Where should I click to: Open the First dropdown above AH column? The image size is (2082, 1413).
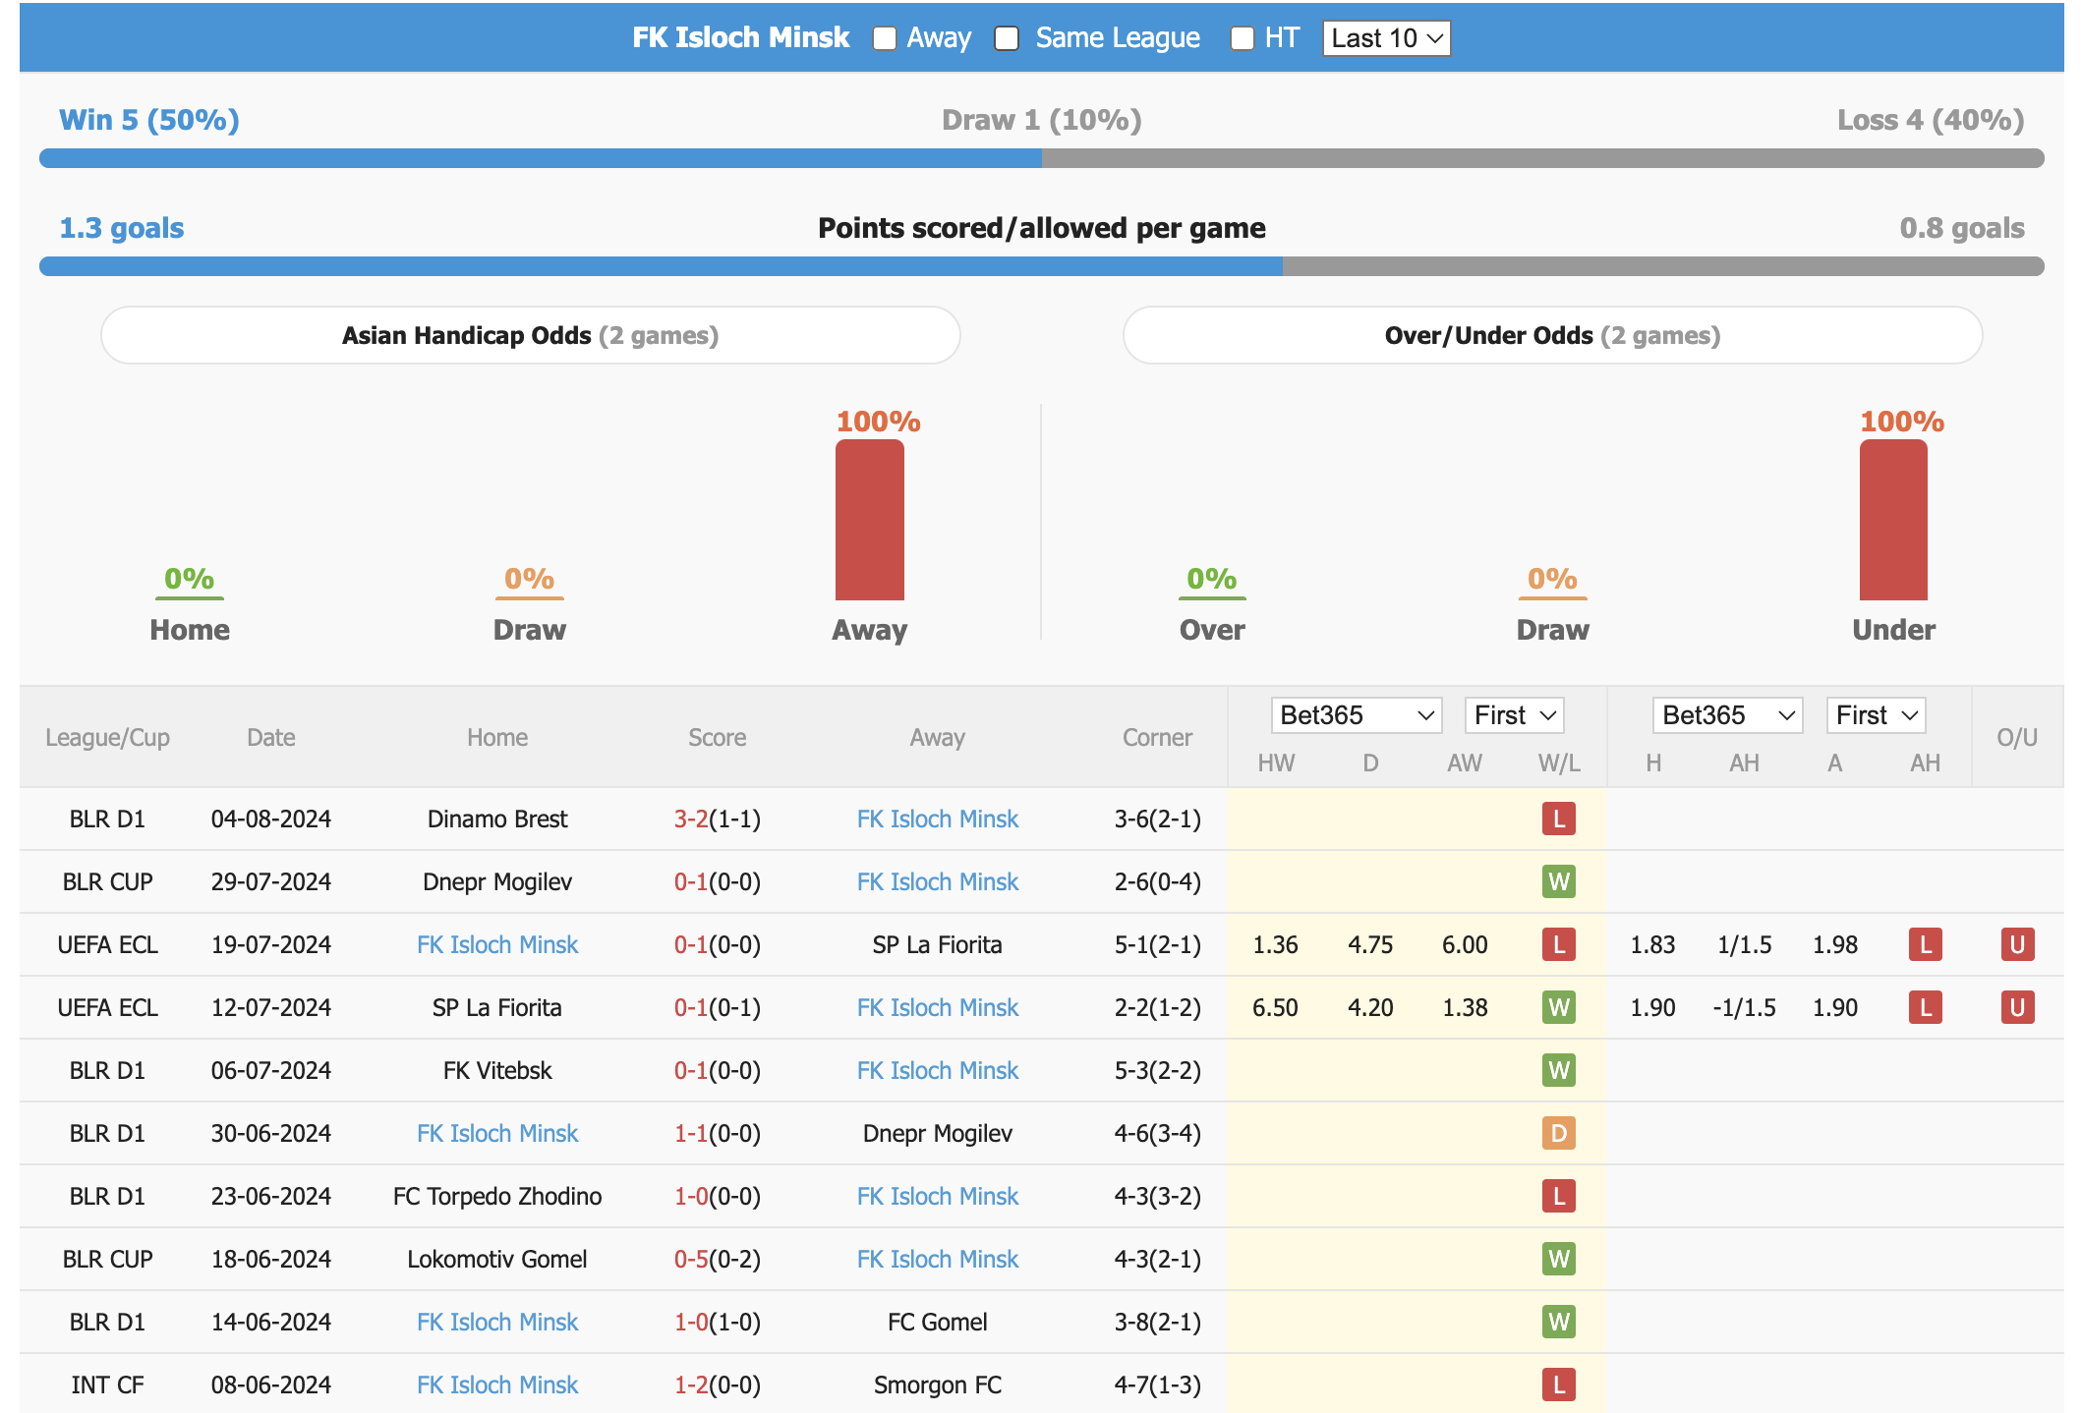click(x=1876, y=715)
